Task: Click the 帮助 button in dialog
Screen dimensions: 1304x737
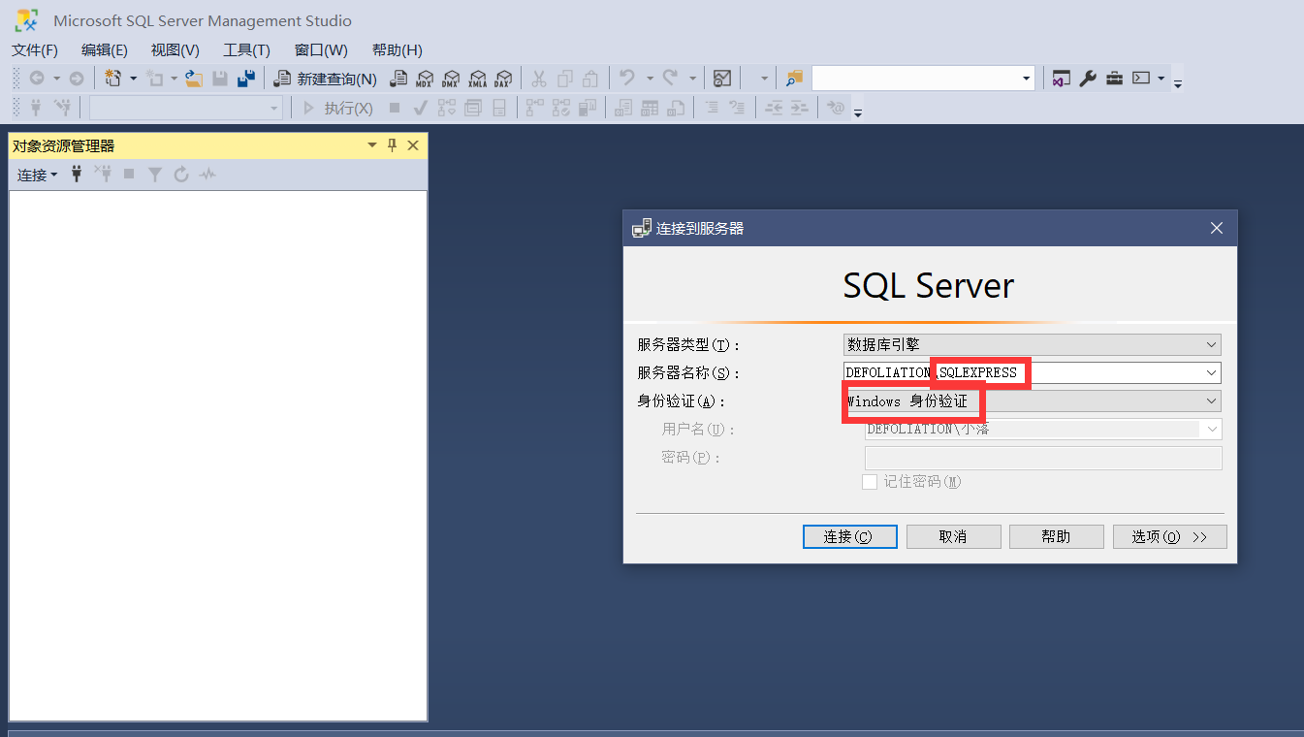Action: (1056, 536)
